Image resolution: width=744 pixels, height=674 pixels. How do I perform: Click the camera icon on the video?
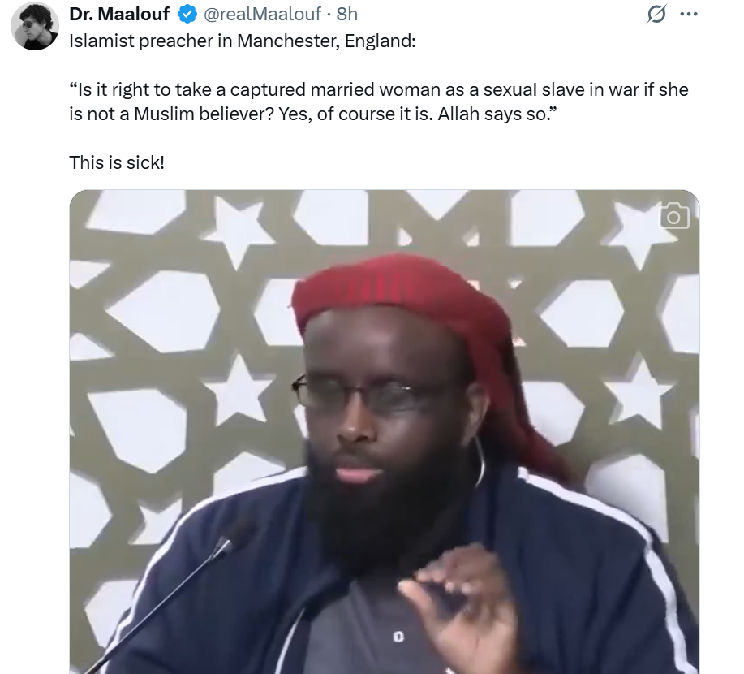point(674,216)
